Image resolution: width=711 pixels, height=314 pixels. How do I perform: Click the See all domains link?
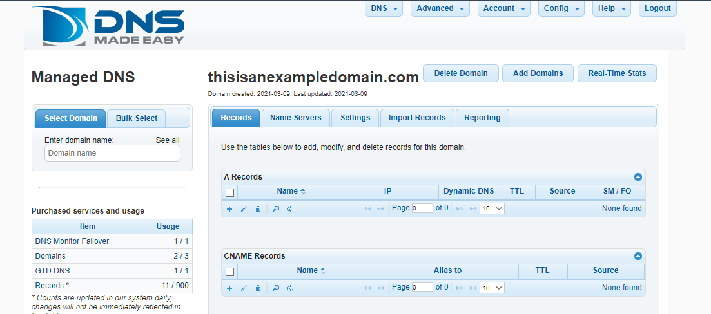pos(168,140)
